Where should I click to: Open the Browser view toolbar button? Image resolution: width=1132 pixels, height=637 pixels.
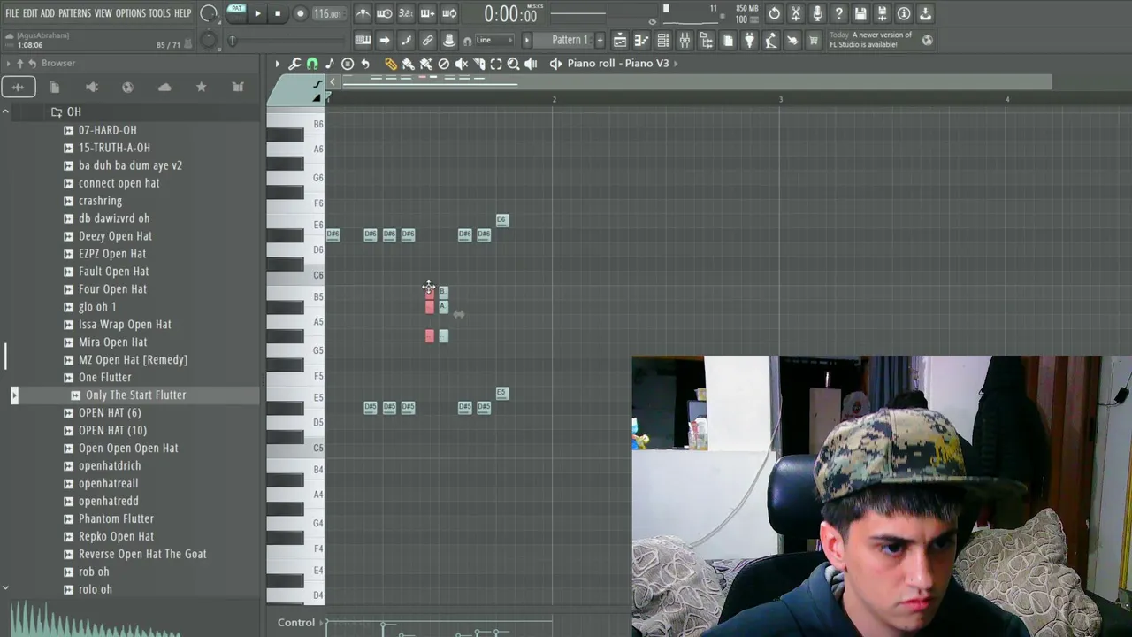[x=706, y=40]
